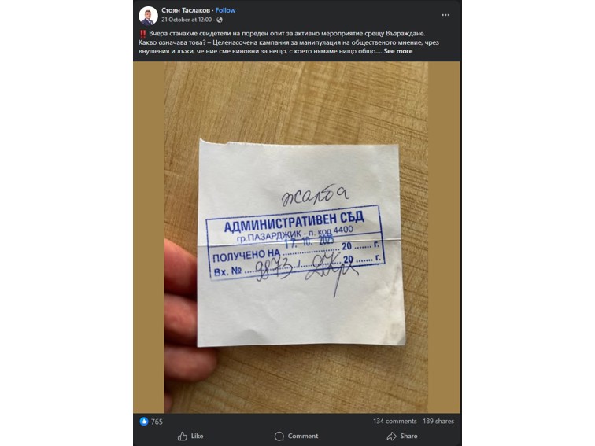595x446 pixels.
Task: Click the three-dot post options menu
Action: [445, 15]
